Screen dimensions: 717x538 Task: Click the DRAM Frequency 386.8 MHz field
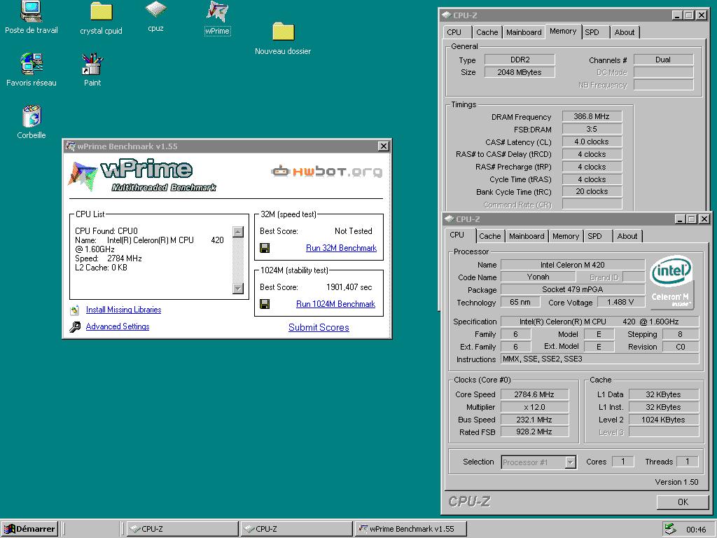point(592,117)
